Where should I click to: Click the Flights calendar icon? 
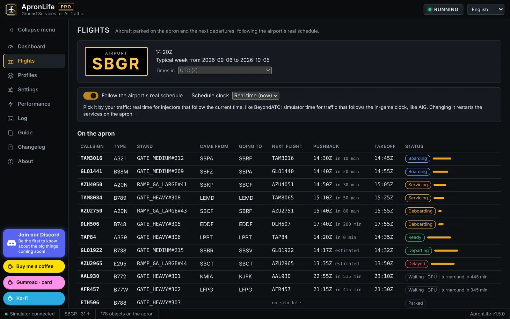pos(11,61)
